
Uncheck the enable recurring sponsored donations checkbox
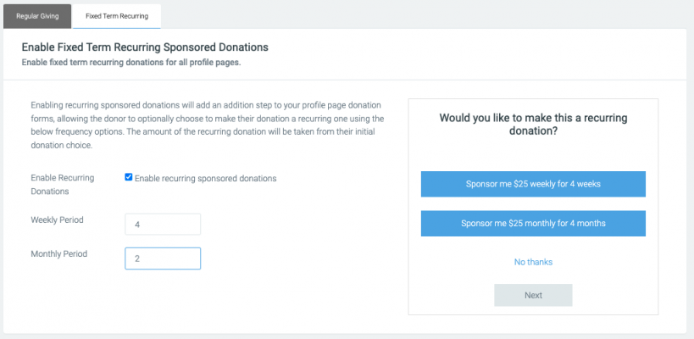[x=129, y=177]
